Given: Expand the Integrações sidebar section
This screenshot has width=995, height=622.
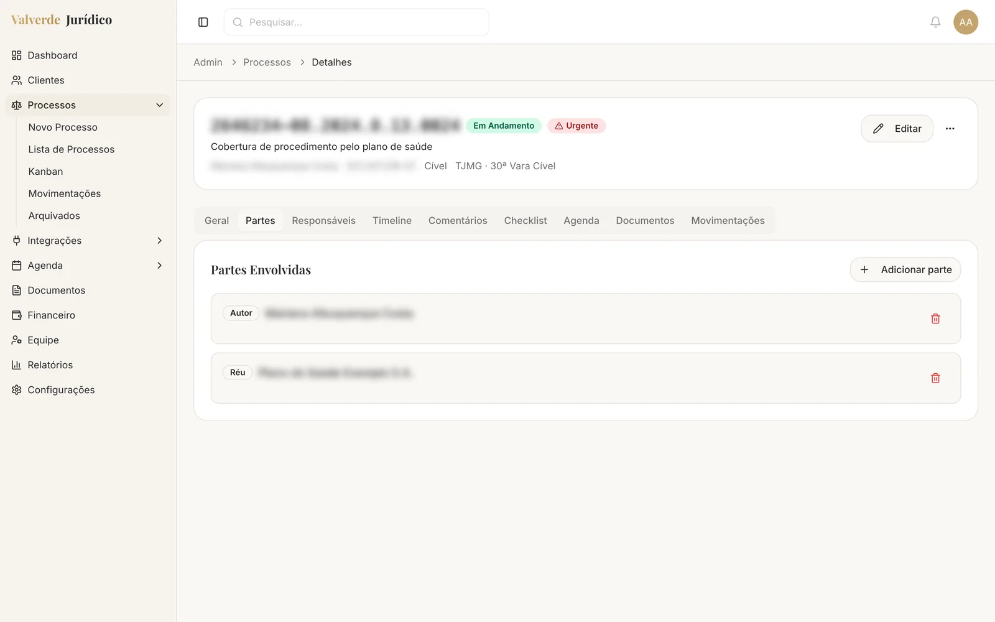Looking at the screenshot, I should click(88, 241).
